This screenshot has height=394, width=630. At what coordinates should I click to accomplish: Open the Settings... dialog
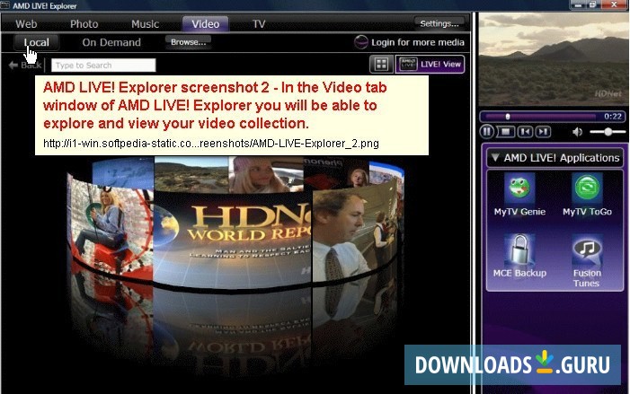(439, 23)
